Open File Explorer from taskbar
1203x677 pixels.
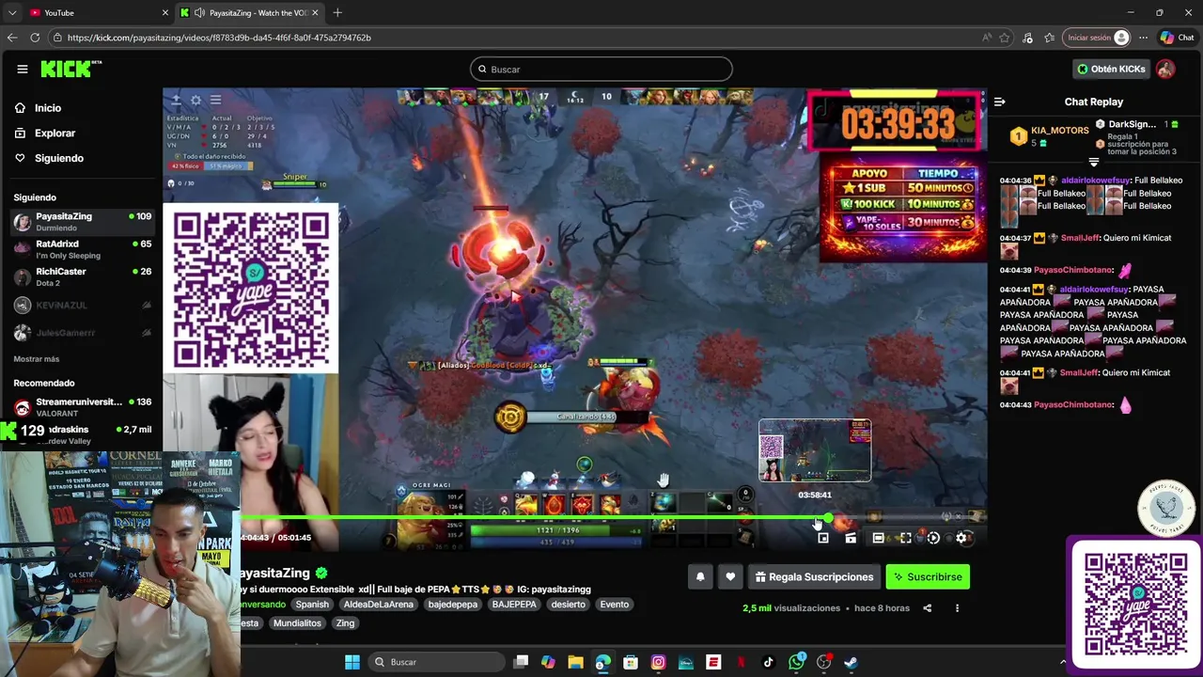575,662
